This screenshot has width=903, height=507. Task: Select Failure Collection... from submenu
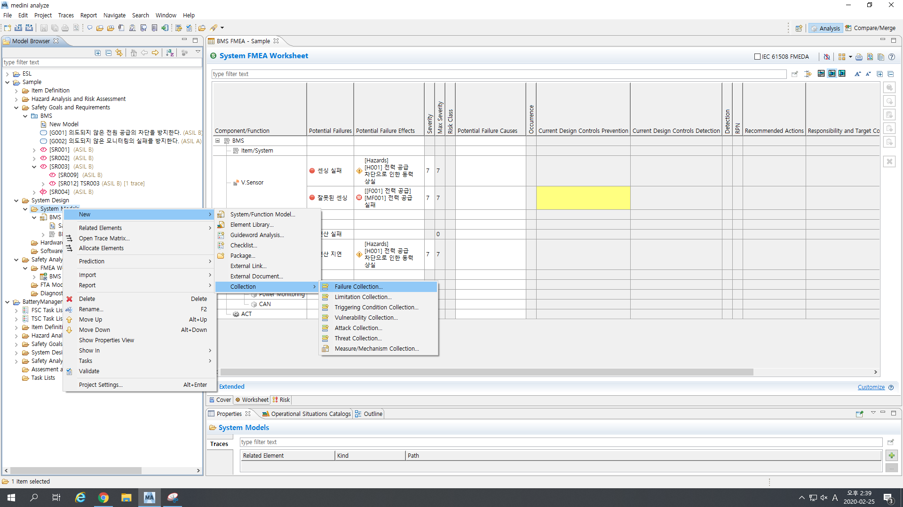click(x=358, y=287)
